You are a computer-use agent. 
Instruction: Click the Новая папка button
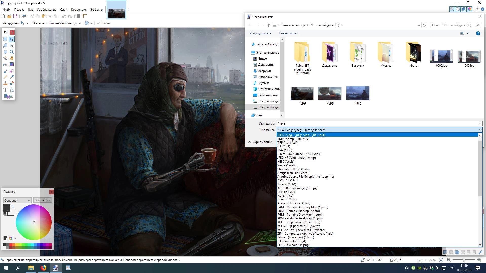288,33
